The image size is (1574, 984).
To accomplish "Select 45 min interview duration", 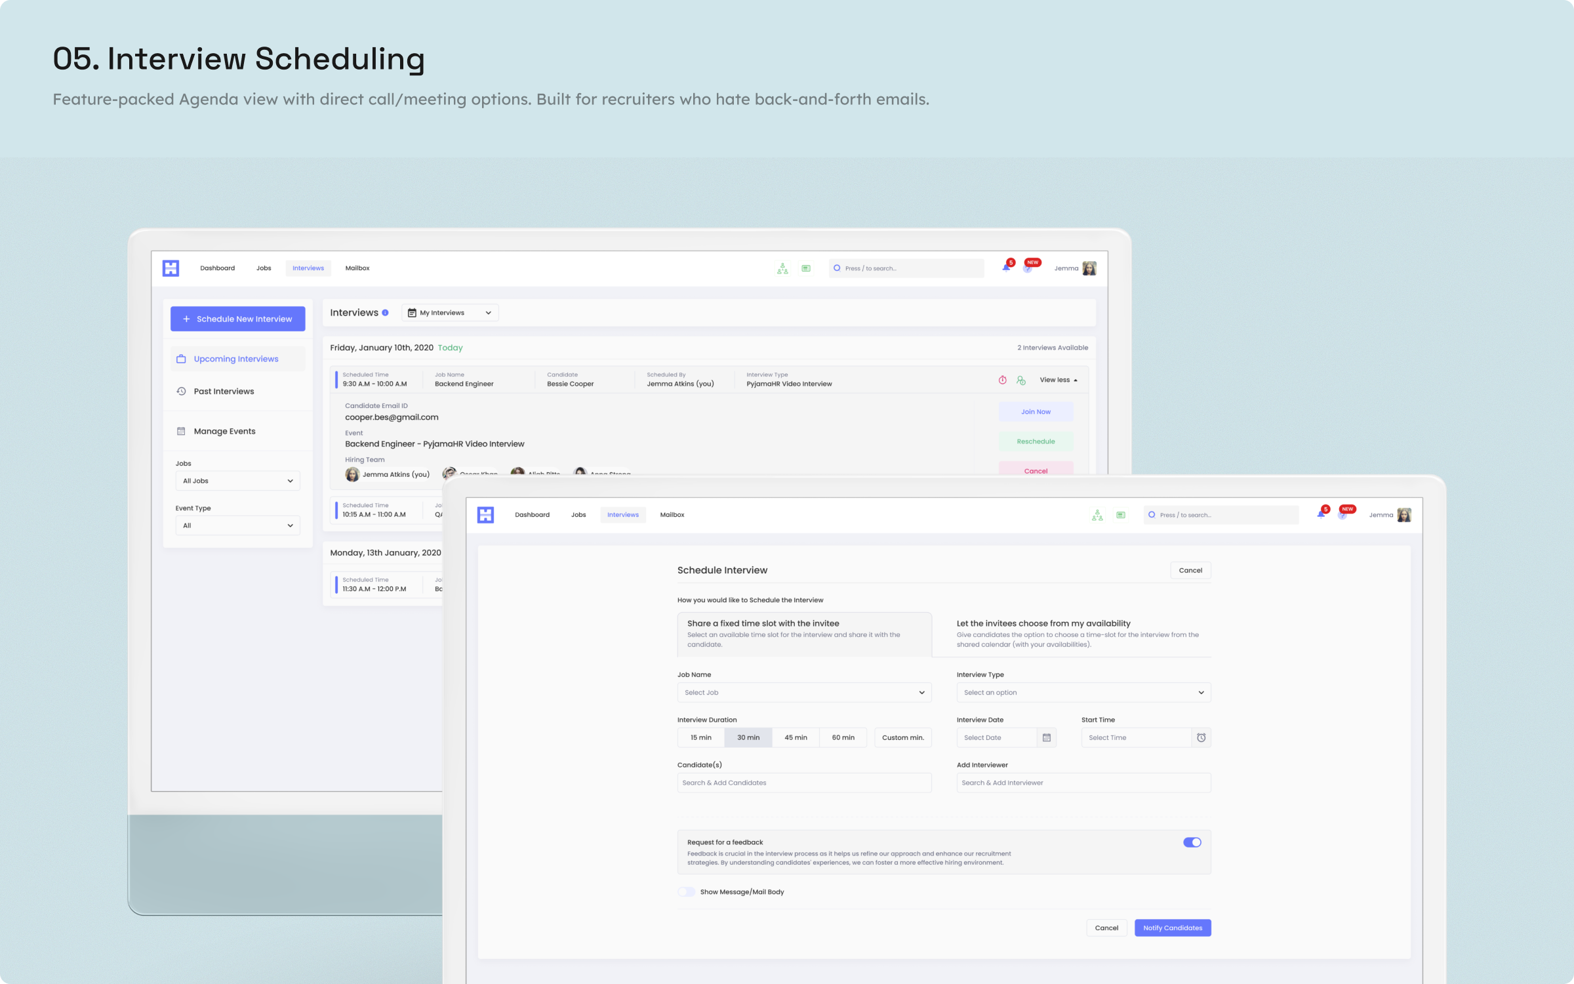I will click(796, 737).
